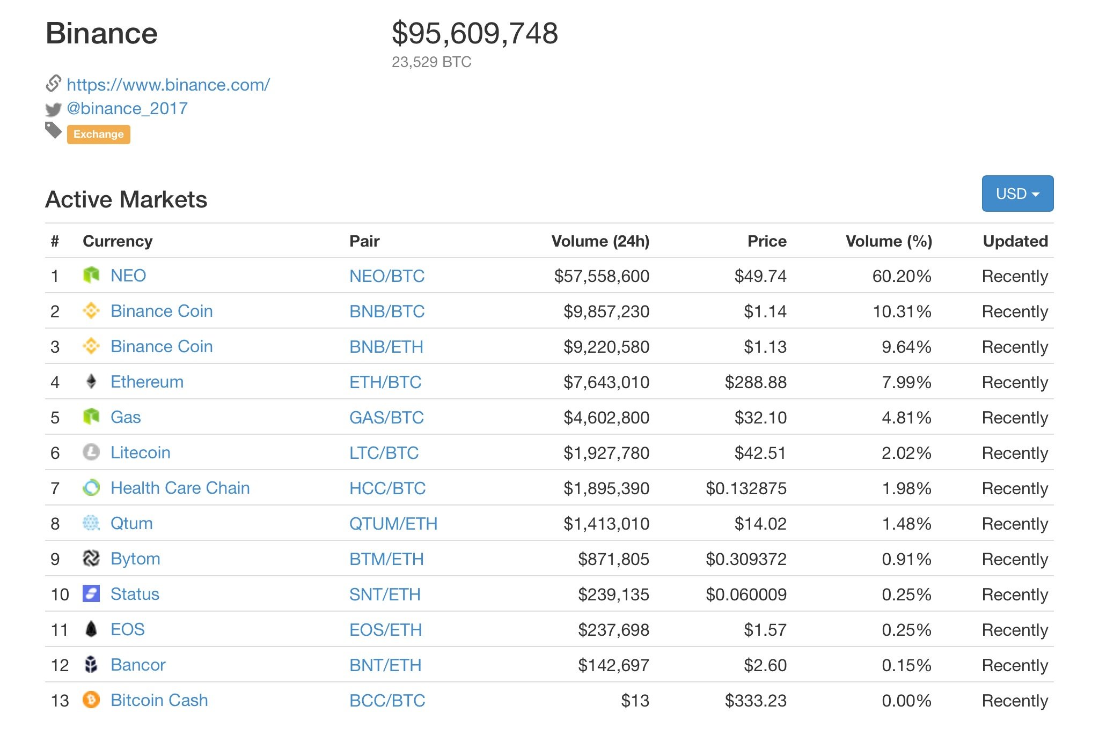
Task: Click Binance Coin icon in BNB/BTC row
Action: click(x=91, y=311)
